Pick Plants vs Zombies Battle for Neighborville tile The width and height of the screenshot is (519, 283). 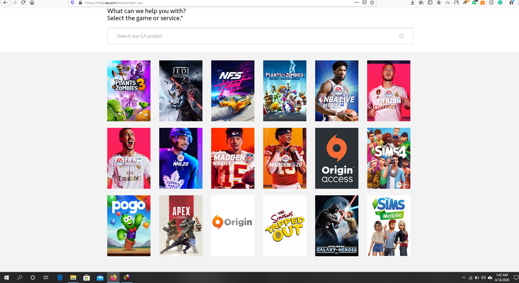[x=285, y=91]
